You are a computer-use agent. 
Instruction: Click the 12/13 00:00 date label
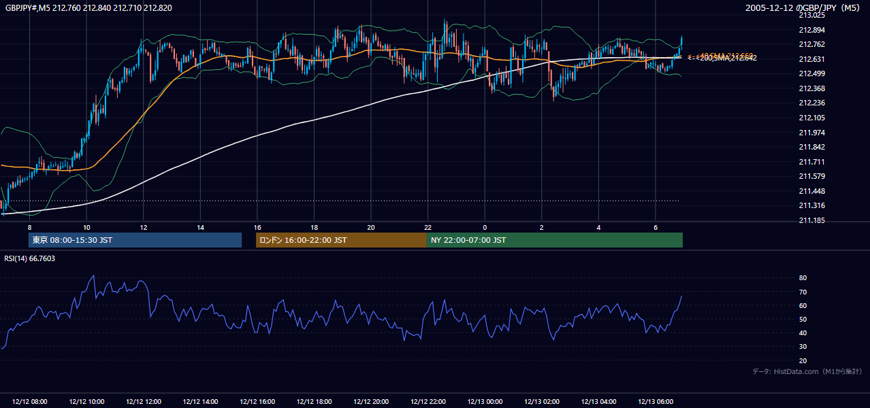tap(485, 402)
